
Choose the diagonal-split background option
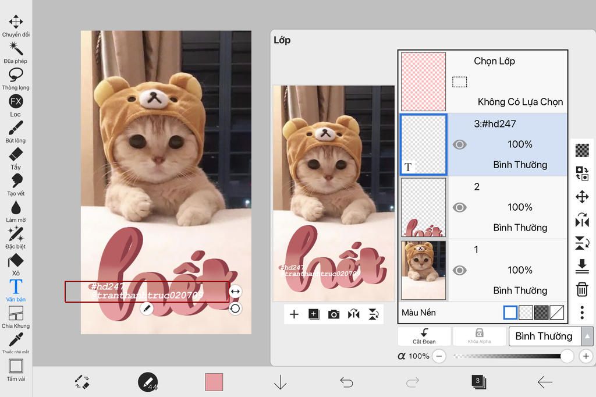pyautogui.click(x=557, y=313)
